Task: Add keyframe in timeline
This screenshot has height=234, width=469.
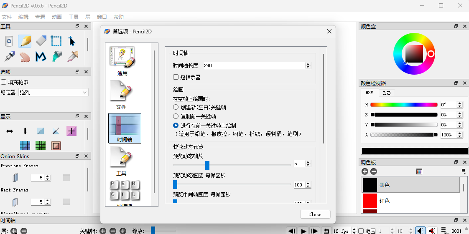Action: [x=103, y=231]
